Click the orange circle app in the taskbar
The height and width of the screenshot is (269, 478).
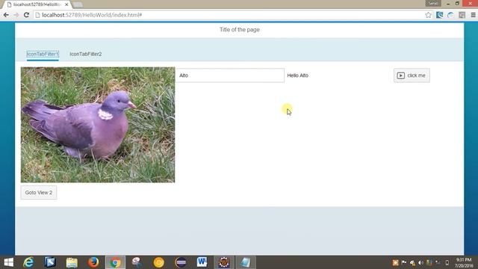point(159,262)
